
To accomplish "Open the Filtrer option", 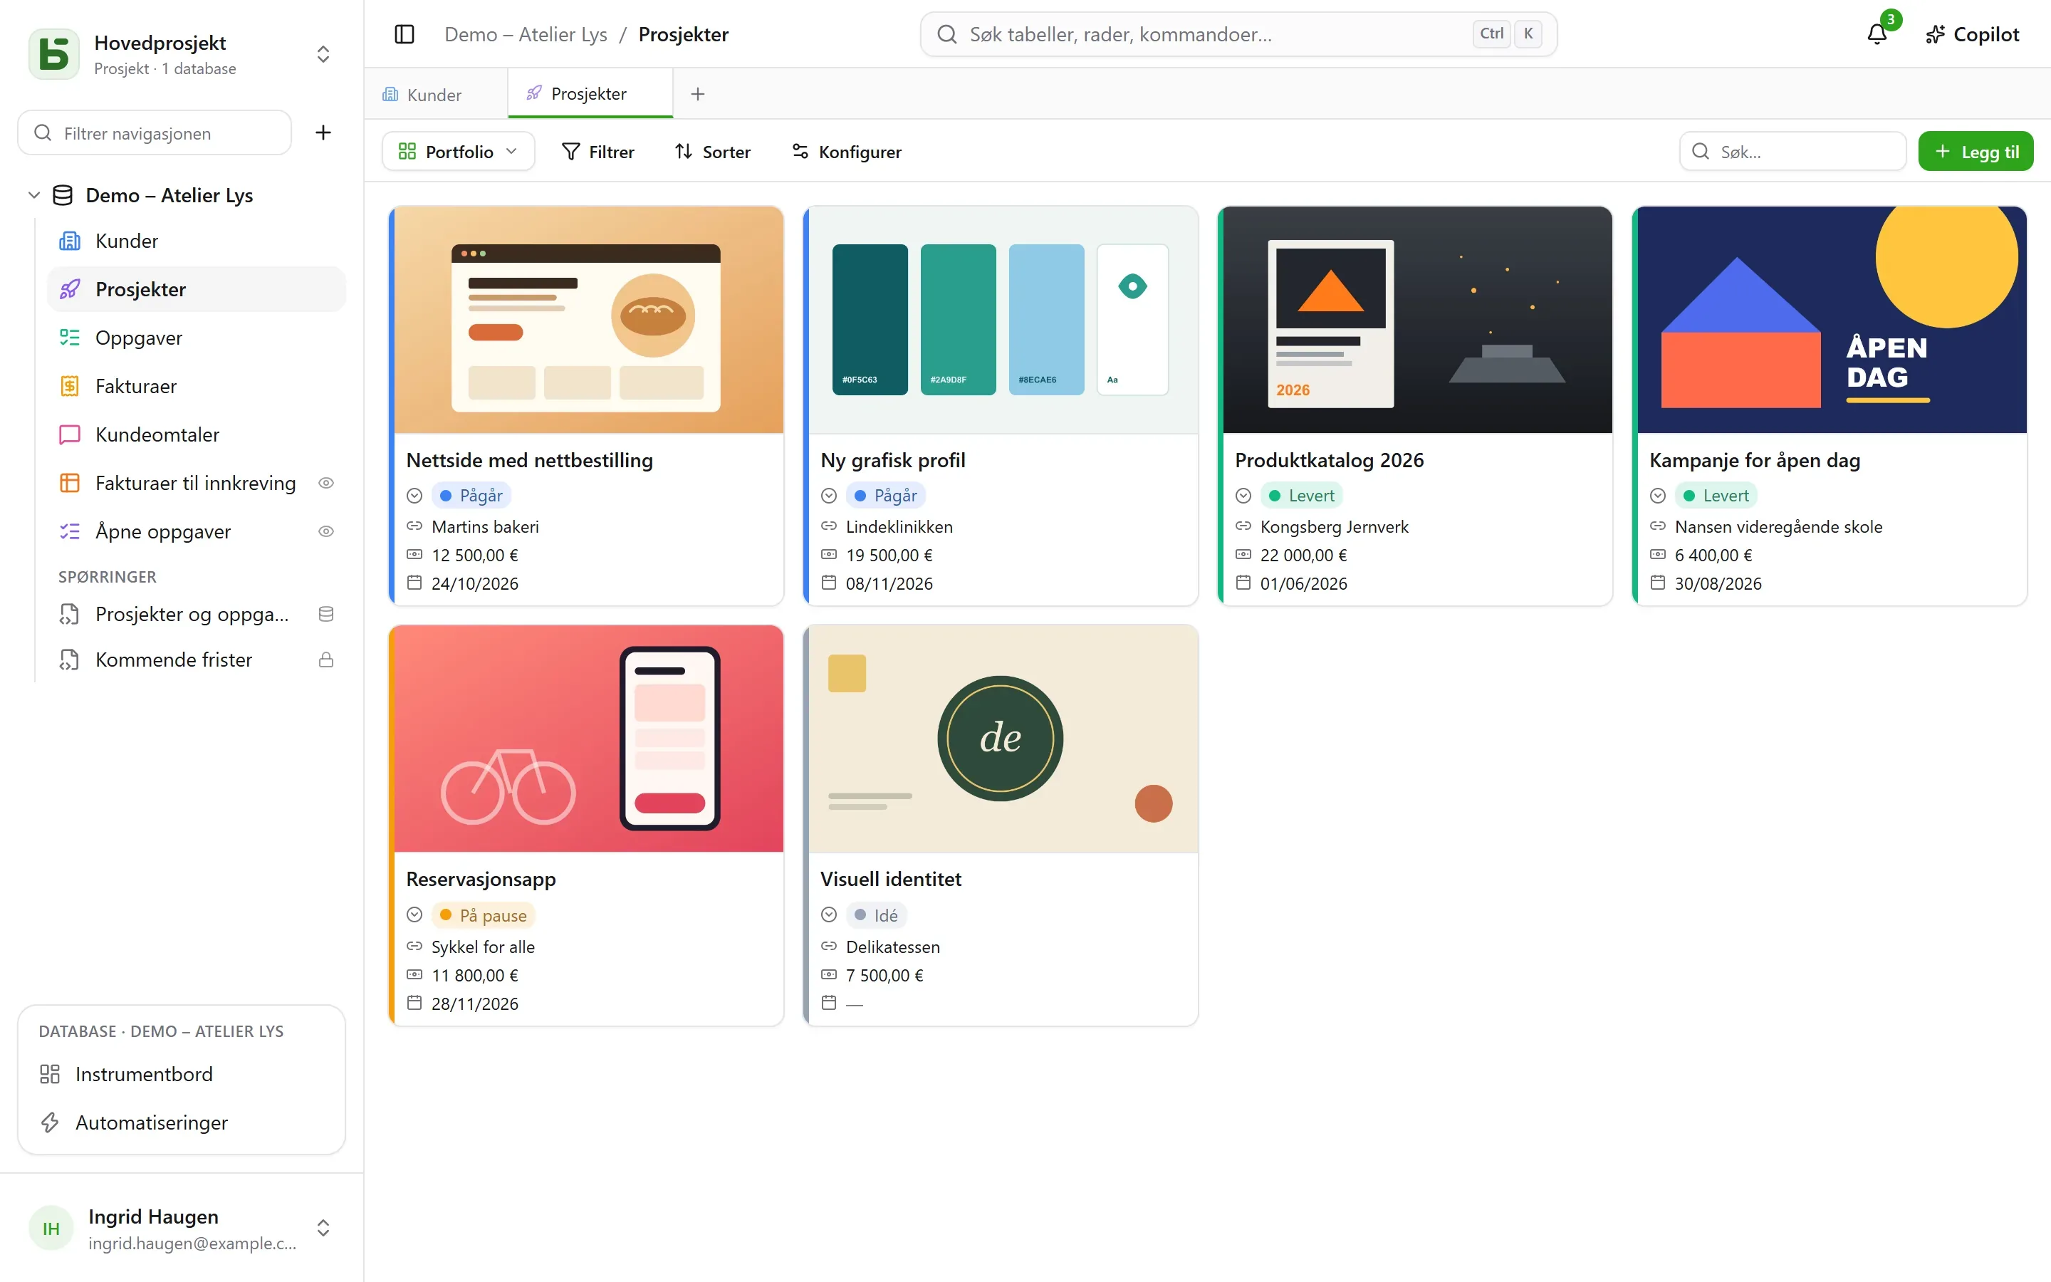I will tap(597, 151).
